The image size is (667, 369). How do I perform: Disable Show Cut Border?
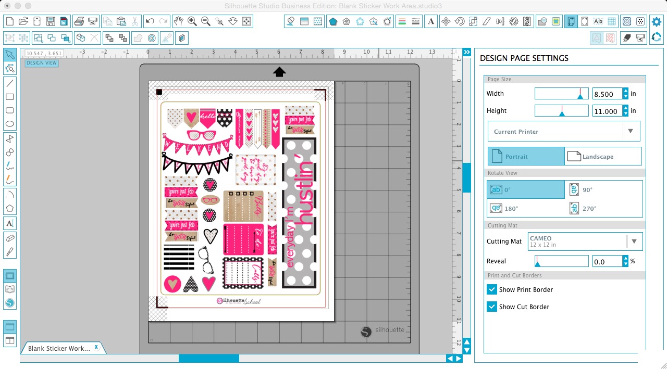[491, 307]
